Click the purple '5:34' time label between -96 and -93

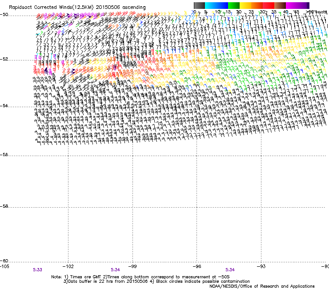(230, 270)
